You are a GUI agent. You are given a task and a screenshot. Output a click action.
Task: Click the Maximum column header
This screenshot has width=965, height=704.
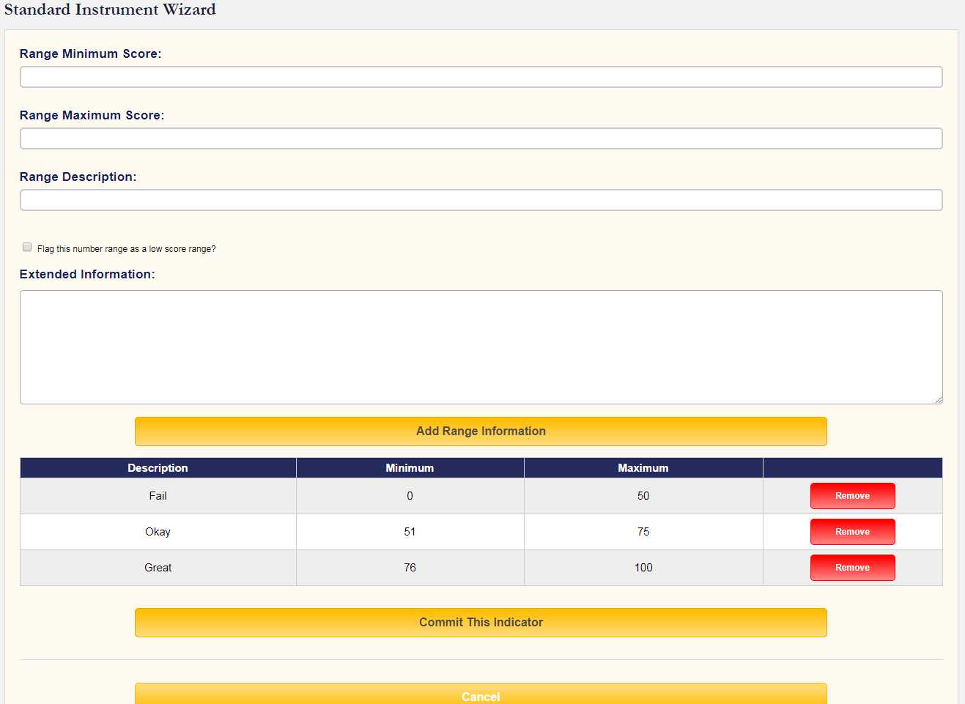(x=643, y=468)
